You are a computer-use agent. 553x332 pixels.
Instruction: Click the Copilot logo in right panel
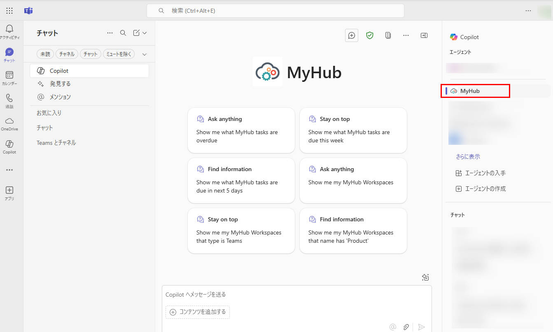454,37
